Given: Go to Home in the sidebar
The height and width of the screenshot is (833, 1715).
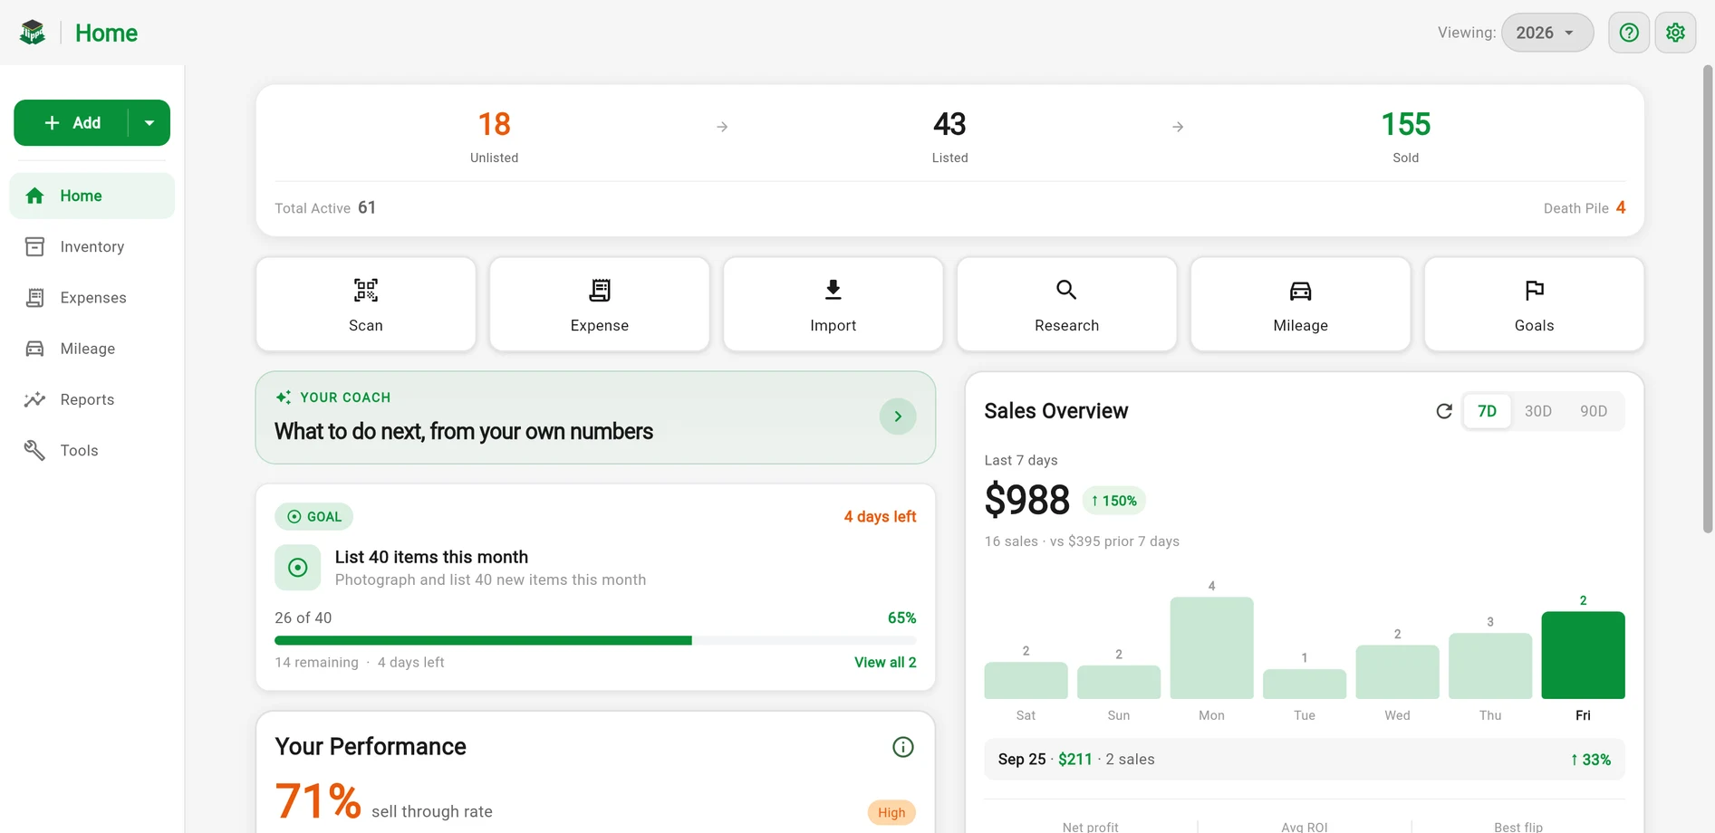Looking at the screenshot, I should (x=92, y=196).
